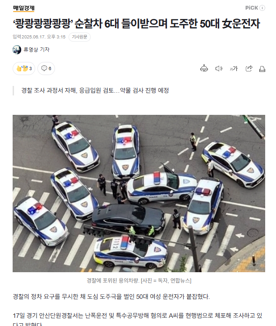Open PiCK info circle icon

(x=262, y=8)
